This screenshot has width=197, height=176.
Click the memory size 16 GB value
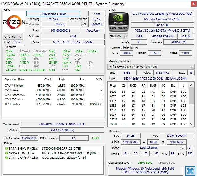point(131,136)
